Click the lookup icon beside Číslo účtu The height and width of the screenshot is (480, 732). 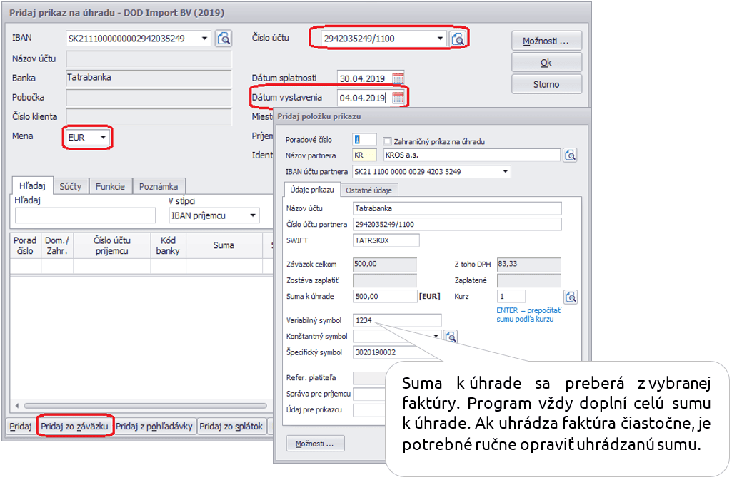(458, 39)
